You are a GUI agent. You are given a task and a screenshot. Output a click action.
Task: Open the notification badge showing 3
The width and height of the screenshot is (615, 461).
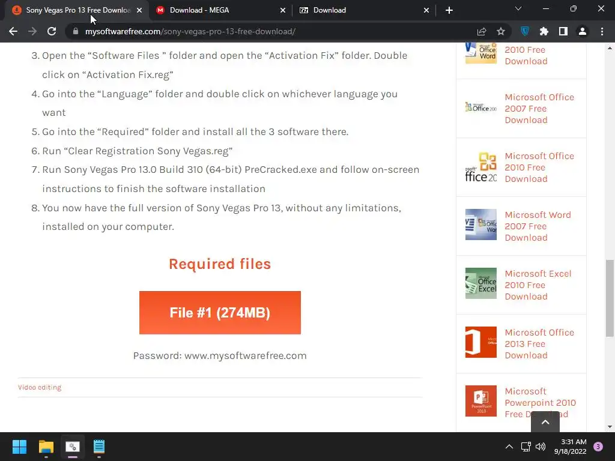click(598, 447)
